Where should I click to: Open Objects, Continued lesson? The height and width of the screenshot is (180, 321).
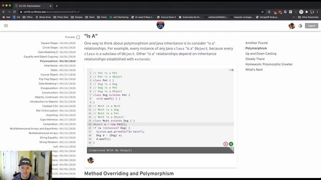click(55, 97)
